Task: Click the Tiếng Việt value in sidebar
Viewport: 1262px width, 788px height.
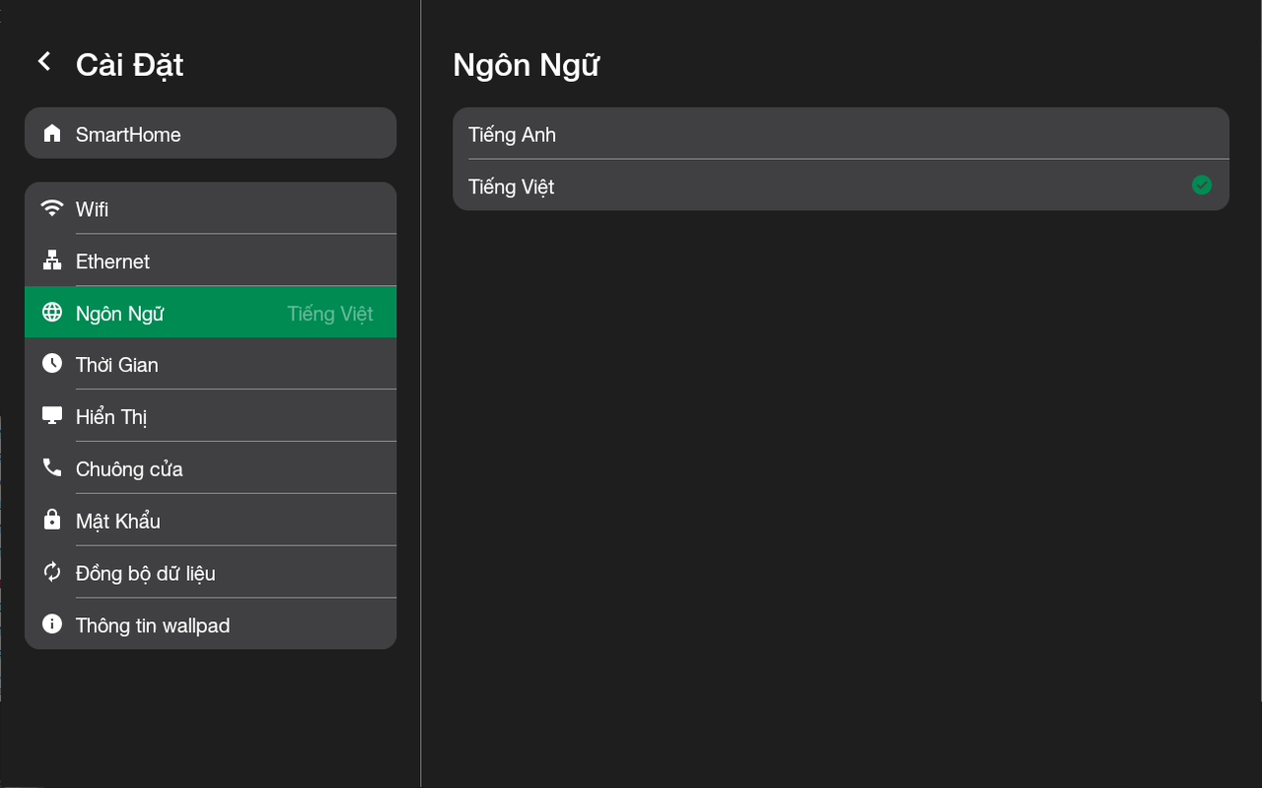Action: [329, 314]
